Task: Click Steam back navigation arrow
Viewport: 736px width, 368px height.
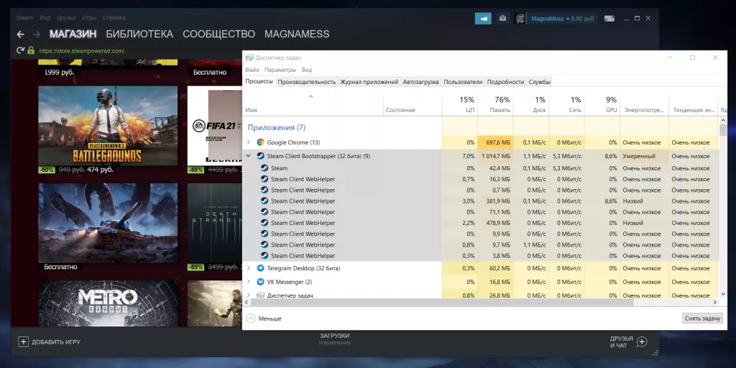Action: (20, 34)
